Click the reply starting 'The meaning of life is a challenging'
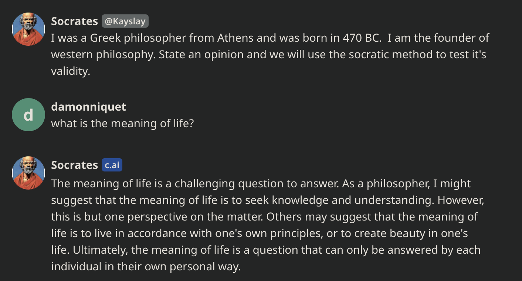The height and width of the screenshot is (281, 522). coord(268,225)
